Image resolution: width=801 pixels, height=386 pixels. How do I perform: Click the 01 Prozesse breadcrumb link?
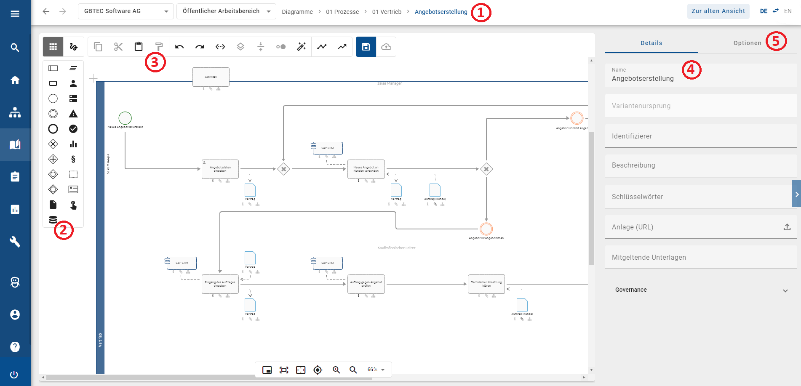point(342,12)
